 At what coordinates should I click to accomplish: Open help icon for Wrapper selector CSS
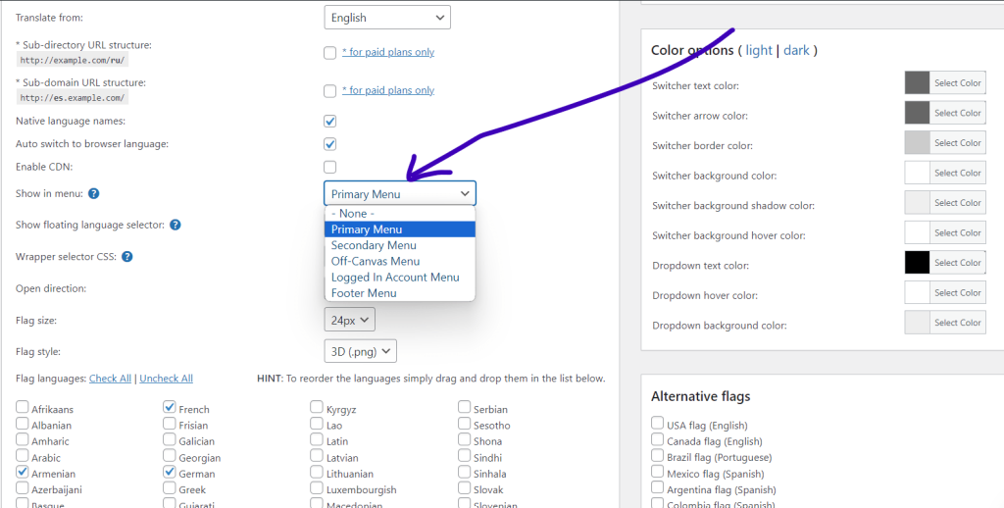[x=126, y=256]
